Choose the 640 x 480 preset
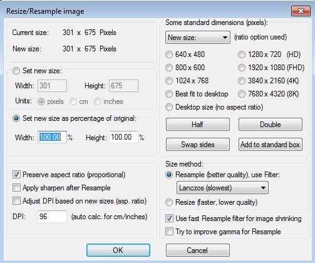 tap(169, 54)
